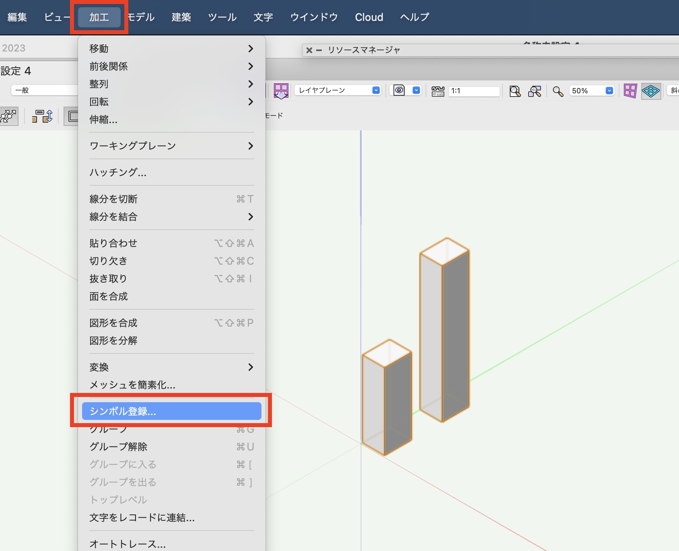This screenshot has width=679, height=551.
Task: Click the layer scale ruler icon
Action: point(438,91)
